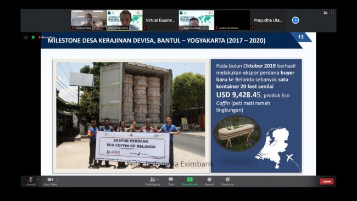Stop Video camera toggle
Image resolution: width=357 pixels, height=201 pixels.
point(50,181)
